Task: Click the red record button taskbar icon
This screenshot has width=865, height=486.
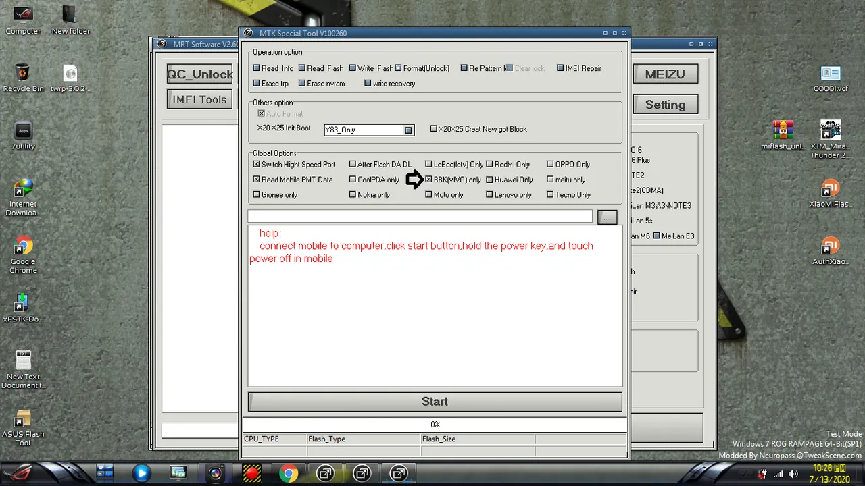Action: click(251, 473)
